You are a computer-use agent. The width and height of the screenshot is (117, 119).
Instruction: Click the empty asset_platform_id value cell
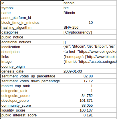78,18
